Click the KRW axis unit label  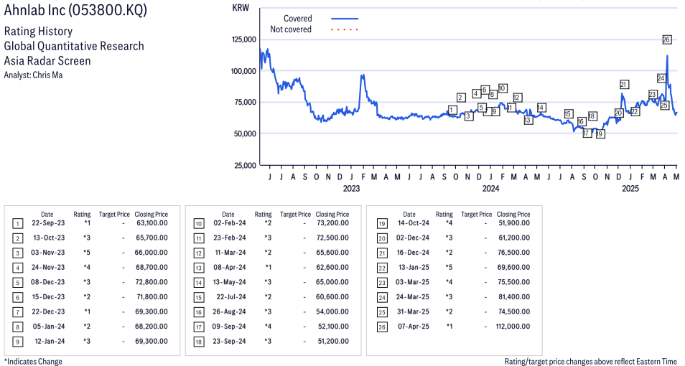click(x=241, y=8)
